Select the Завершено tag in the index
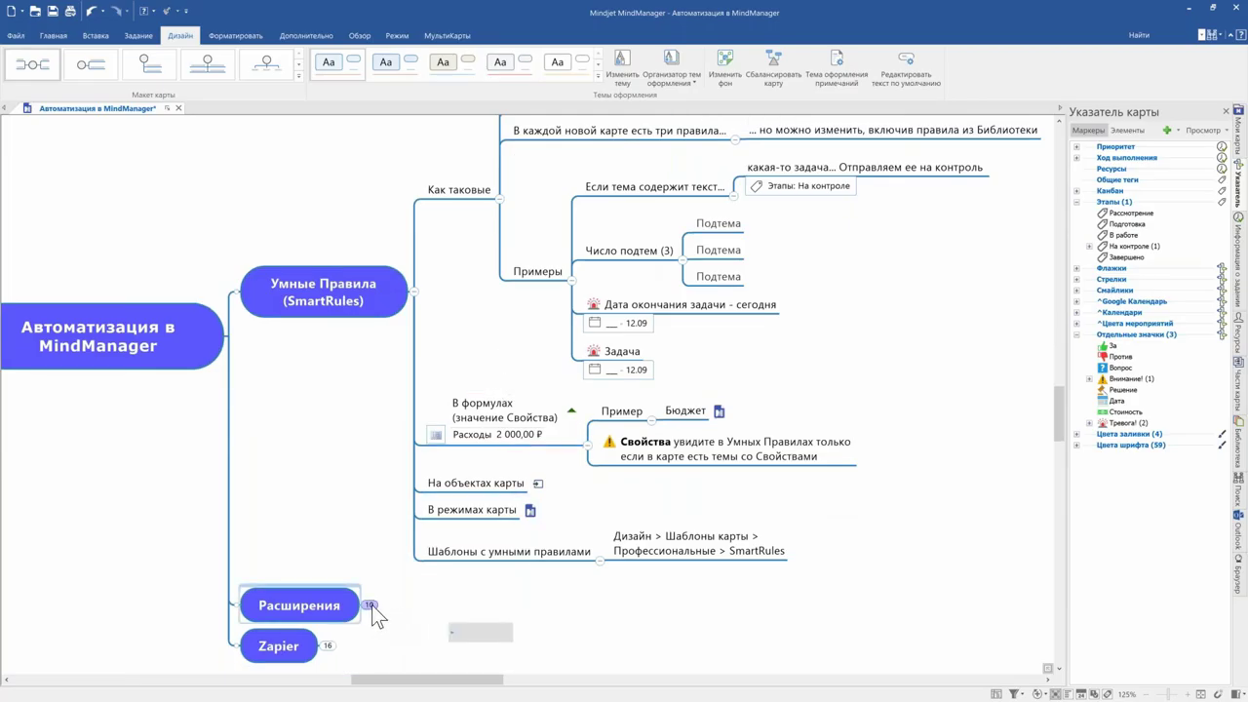This screenshot has height=702, width=1248. (1121, 257)
